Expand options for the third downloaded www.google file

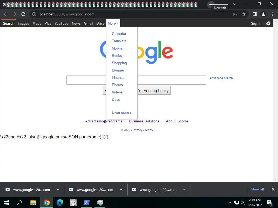[x=184, y=190]
